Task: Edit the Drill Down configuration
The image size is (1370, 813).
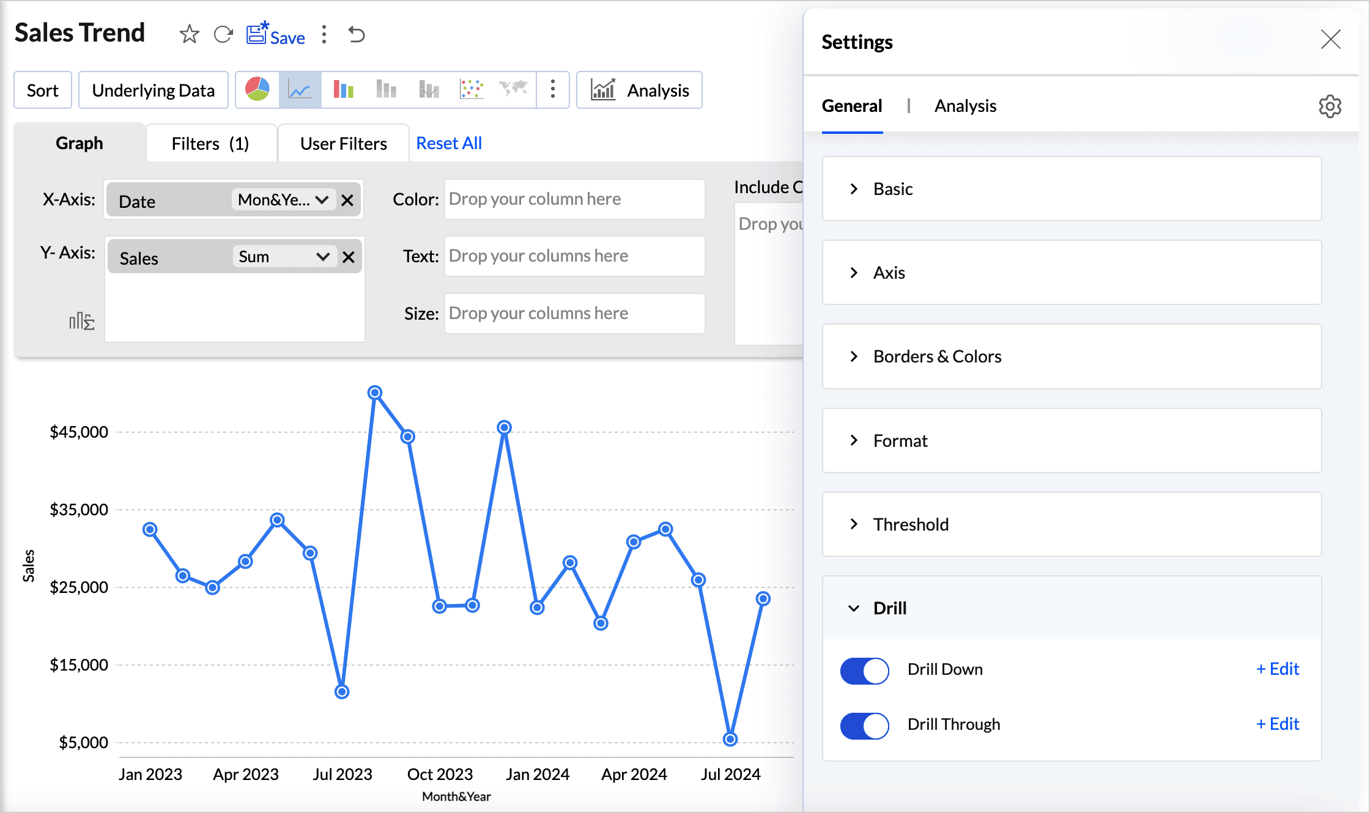Action: (x=1277, y=669)
